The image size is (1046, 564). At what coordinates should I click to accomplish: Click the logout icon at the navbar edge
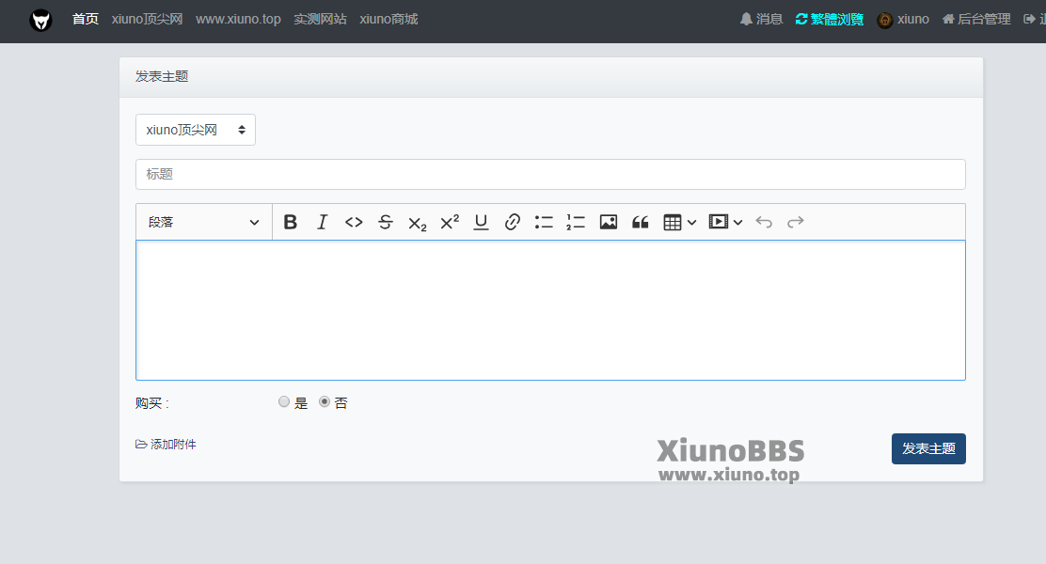[1030, 20]
